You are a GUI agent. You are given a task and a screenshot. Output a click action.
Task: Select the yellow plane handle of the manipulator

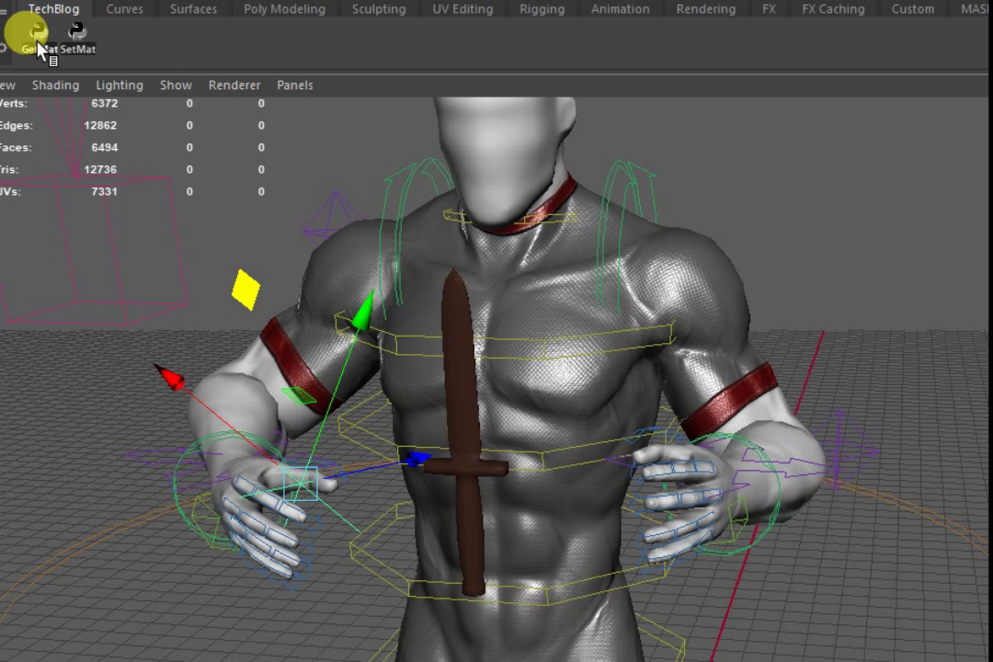(x=245, y=290)
